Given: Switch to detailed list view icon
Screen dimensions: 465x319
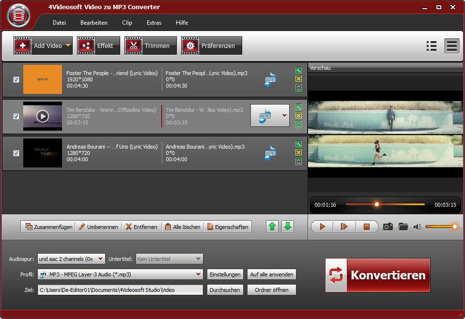Looking at the screenshot, I should [x=432, y=46].
